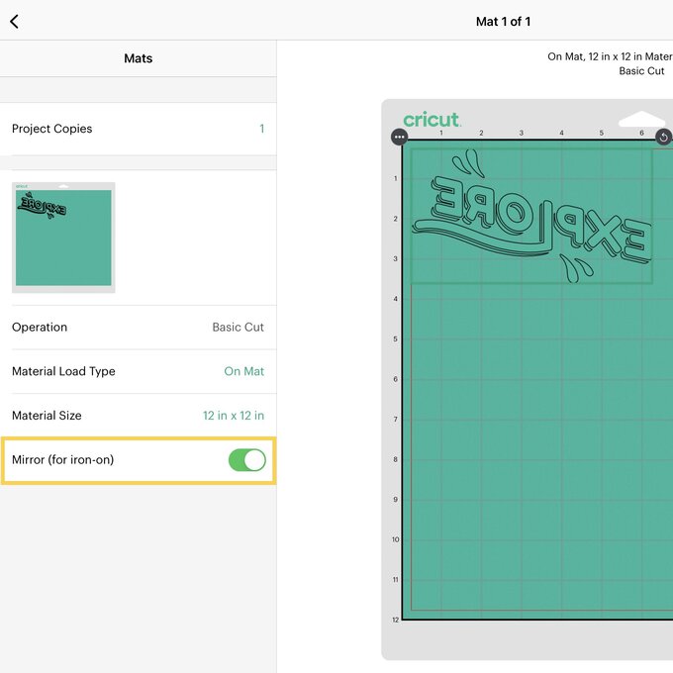The height and width of the screenshot is (673, 673).
Task: Click the Material Load Type label
Action: (x=63, y=371)
